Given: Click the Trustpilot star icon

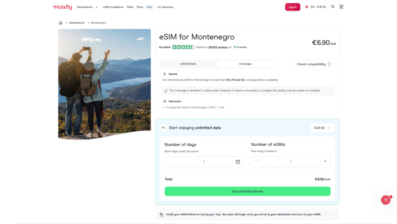Looking at the screenshot, I should (234, 47).
